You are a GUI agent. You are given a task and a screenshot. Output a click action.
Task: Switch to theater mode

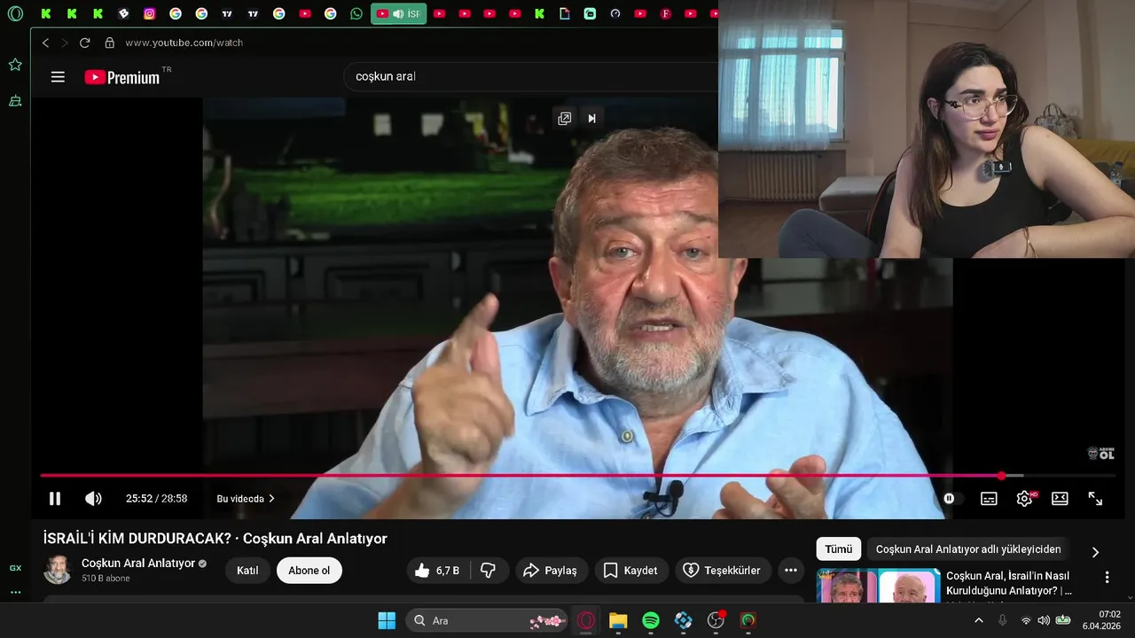click(x=1060, y=499)
